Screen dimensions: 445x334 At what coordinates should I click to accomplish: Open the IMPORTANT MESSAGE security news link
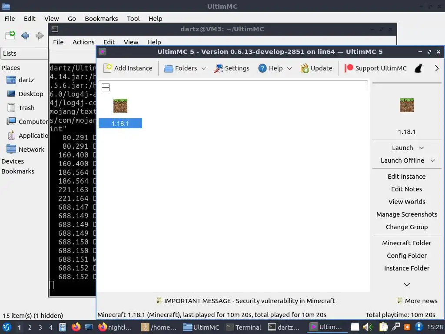(x=246, y=301)
